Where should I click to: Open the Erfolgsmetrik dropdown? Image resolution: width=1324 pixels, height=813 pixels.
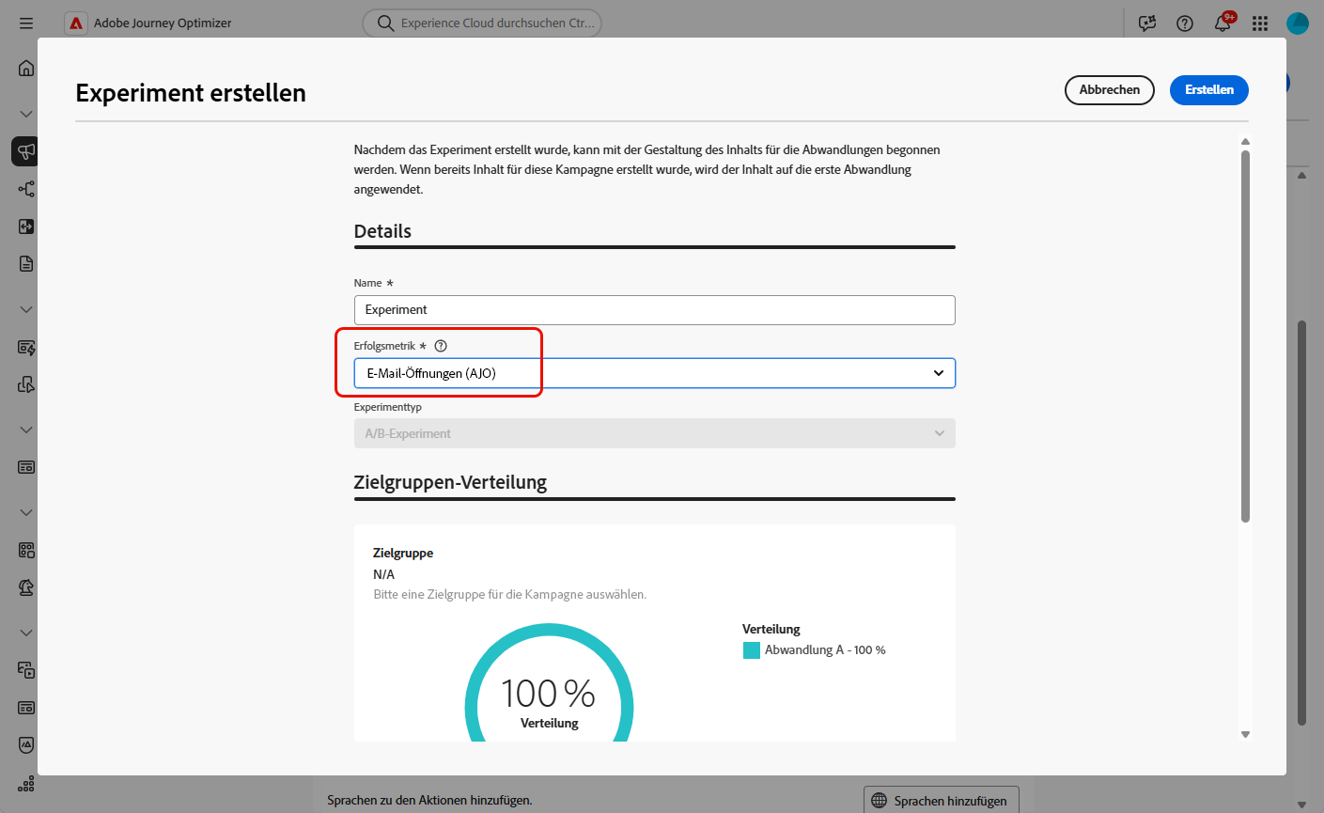tap(654, 373)
